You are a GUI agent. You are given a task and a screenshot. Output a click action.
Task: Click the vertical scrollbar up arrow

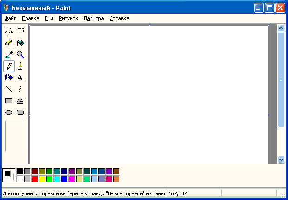pos(281,28)
